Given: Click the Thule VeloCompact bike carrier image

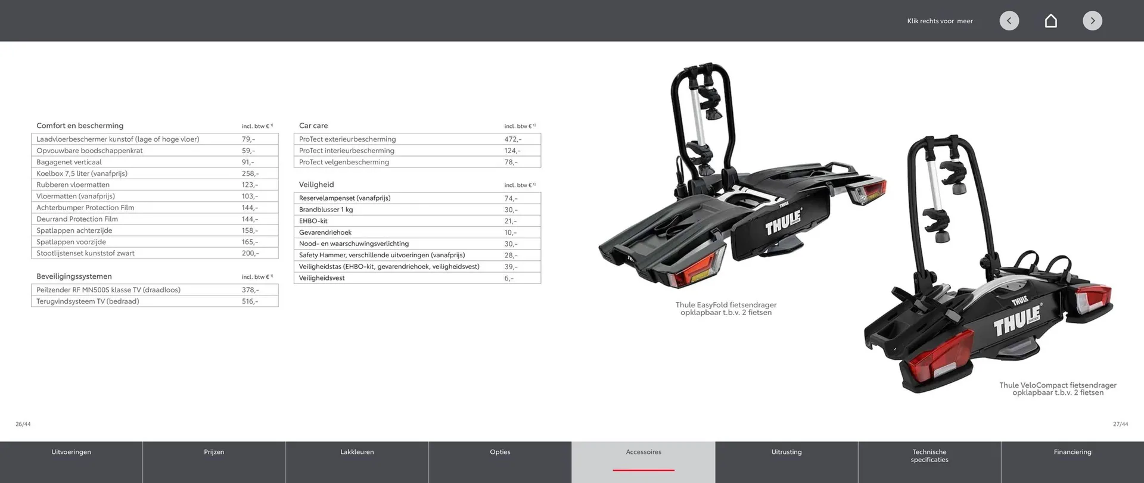Looking at the screenshot, I should (989, 268).
